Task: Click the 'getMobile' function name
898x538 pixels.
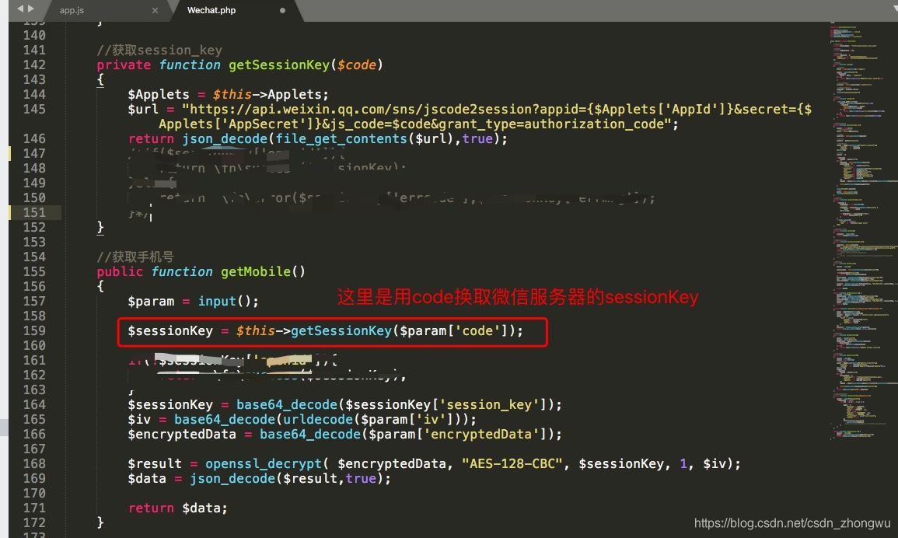Action: tap(256, 271)
